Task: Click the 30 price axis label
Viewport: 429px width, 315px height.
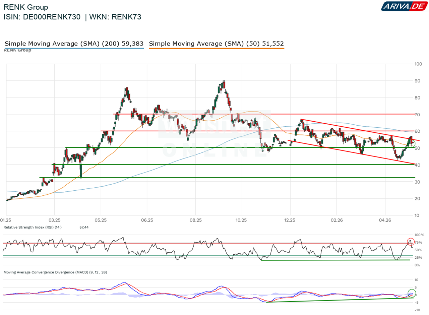Action: [x=417, y=182]
